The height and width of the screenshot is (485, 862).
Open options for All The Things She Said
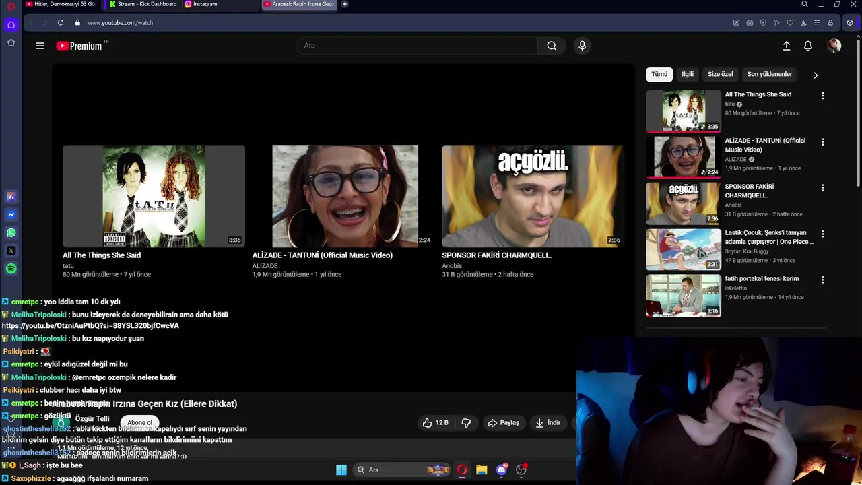[822, 96]
